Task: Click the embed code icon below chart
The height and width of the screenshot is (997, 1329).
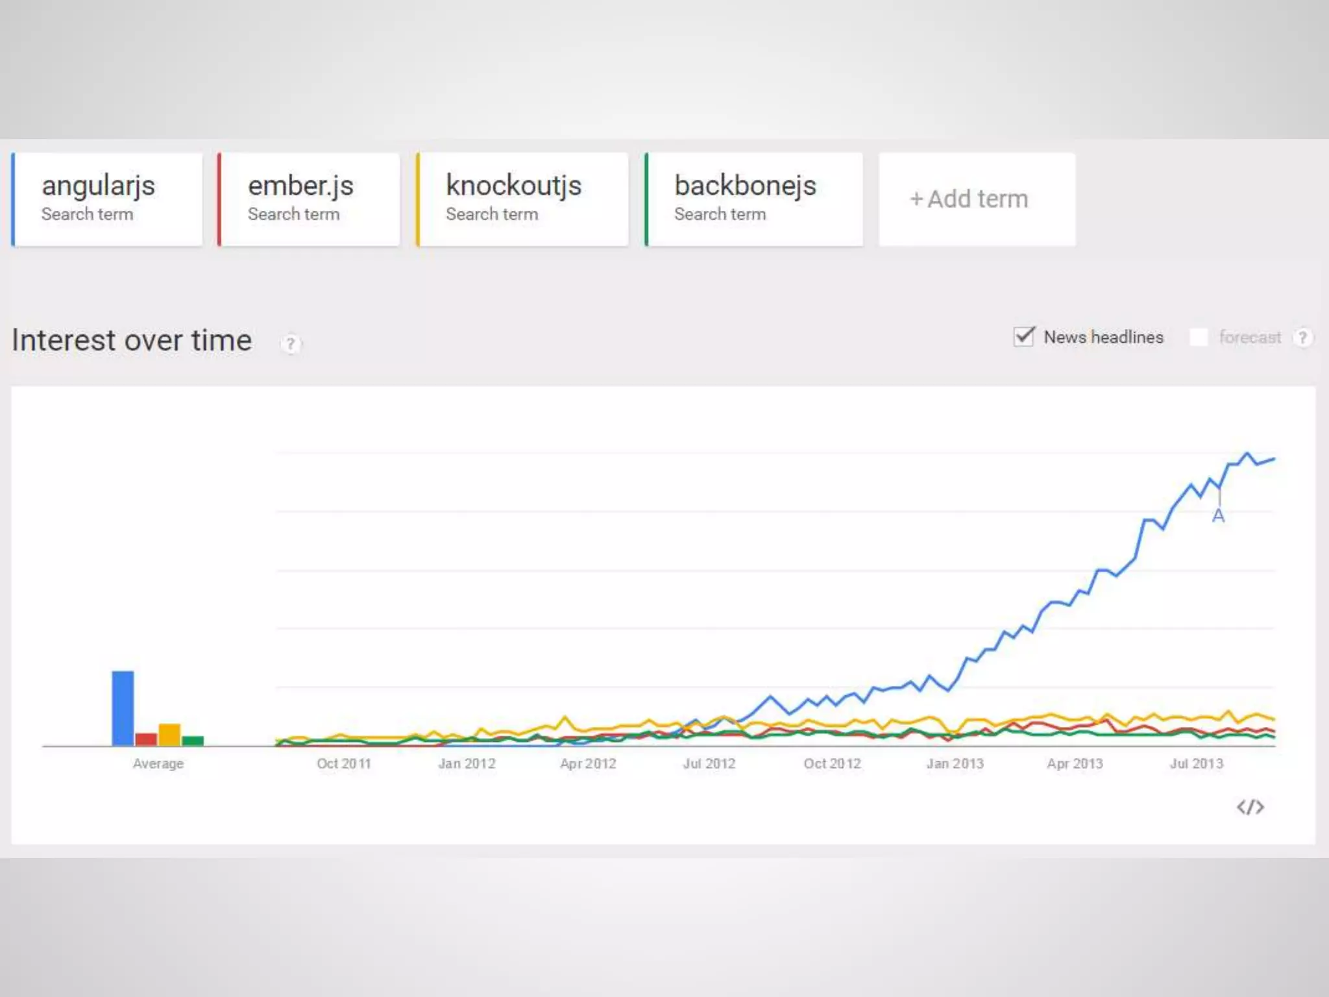Action: 1250,807
